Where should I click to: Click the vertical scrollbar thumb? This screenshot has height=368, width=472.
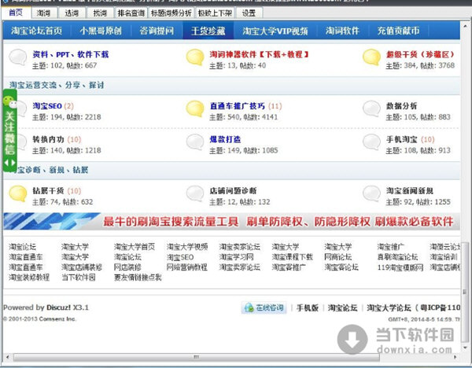[465, 291]
